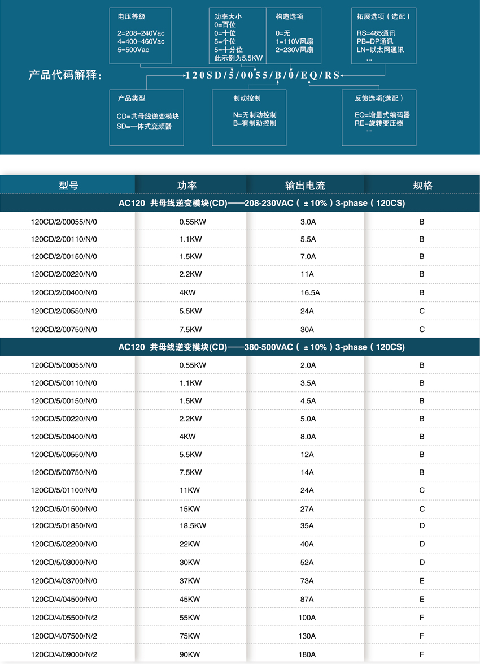Viewport: 480px width, 664px height.
Task: Click the 制动控制 explanation box
Action: (249, 118)
